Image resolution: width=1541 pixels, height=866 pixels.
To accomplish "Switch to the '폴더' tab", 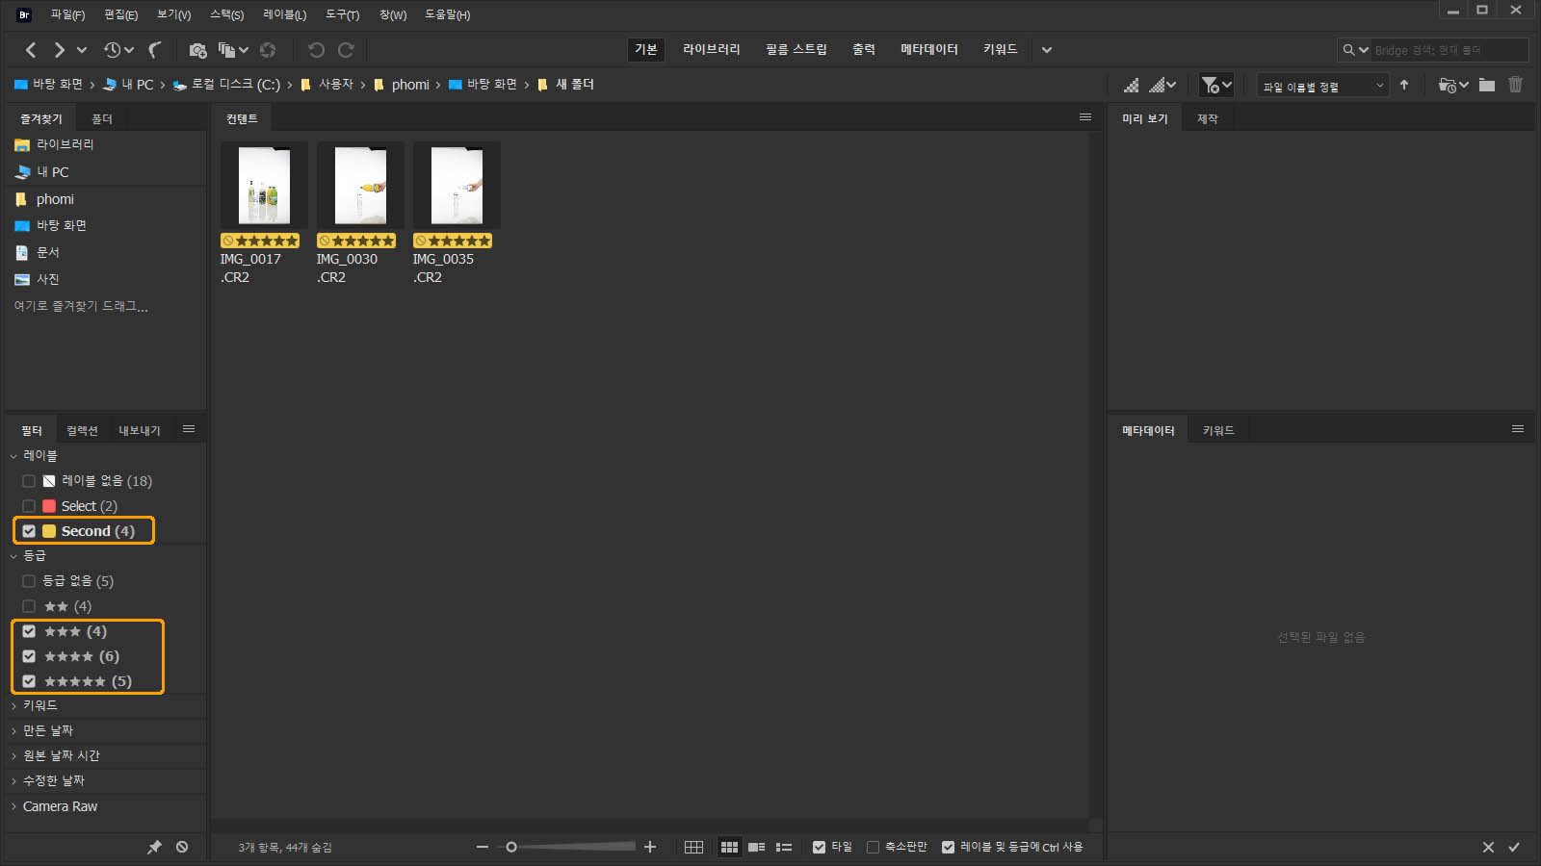I will click(102, 119).
